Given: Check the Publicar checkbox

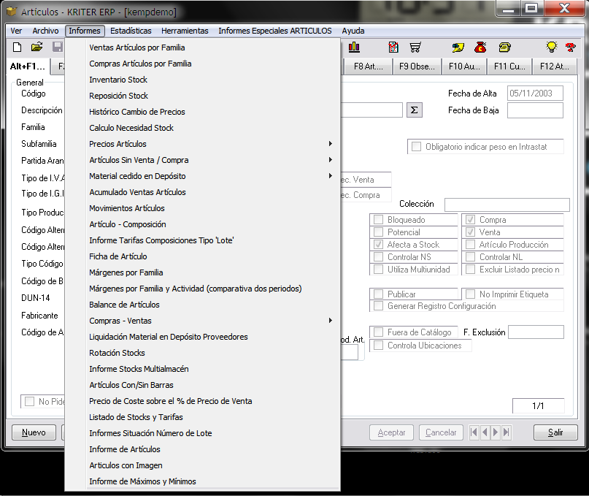Looking at the screenshot, I should pos(378,294).
